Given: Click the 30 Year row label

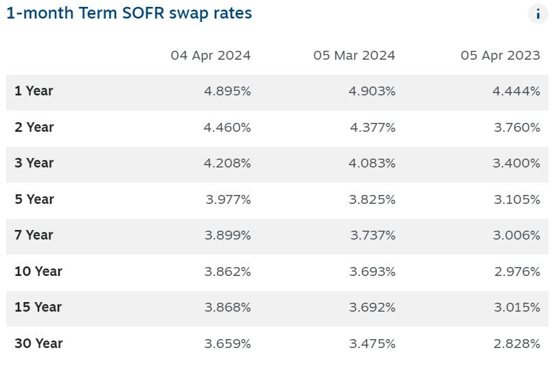Looking at the screenshot, I should click(38, 343).
